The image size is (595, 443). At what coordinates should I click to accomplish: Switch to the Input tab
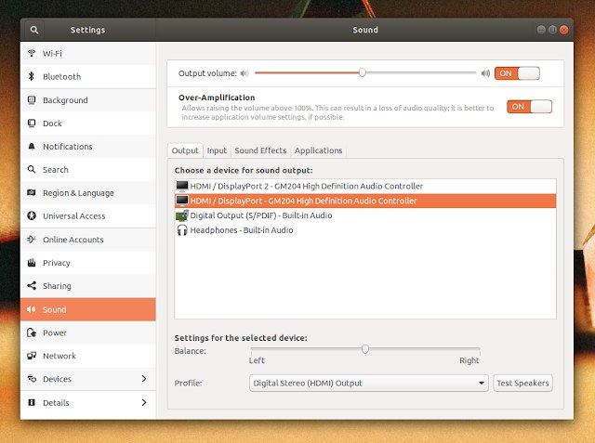217,150
